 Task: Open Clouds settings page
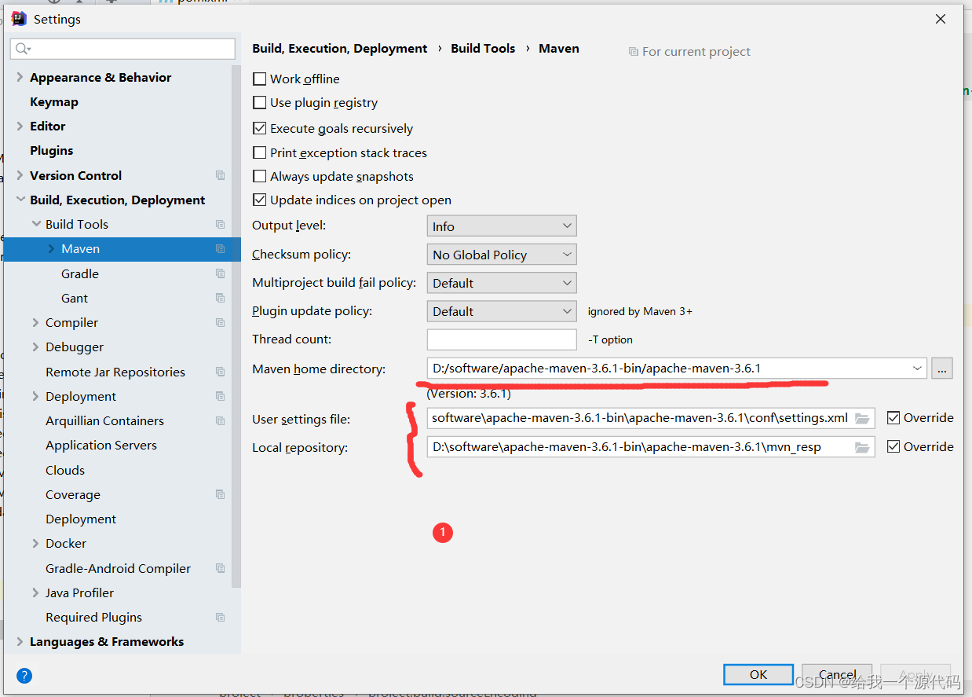tap(65, 470)
